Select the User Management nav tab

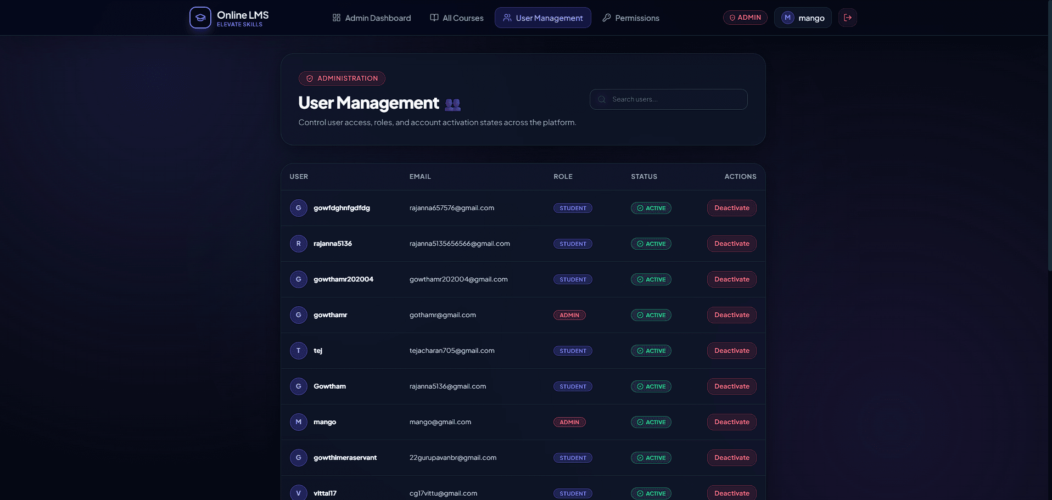(543, 18)
